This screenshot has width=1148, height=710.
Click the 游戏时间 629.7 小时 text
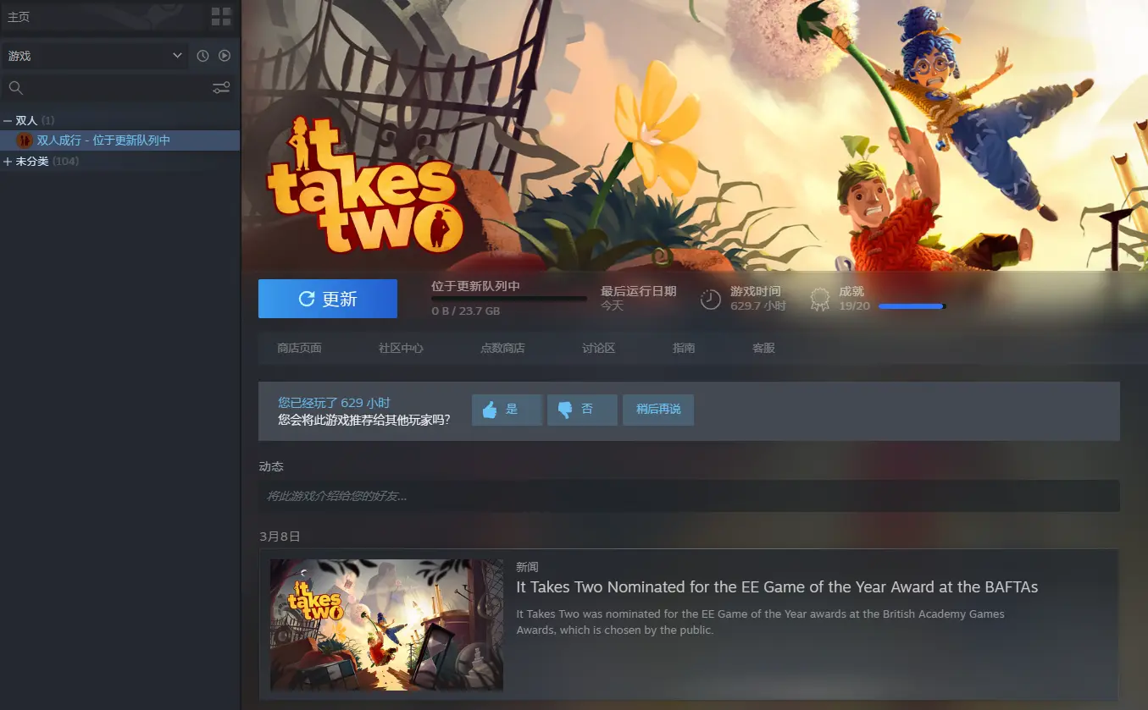coord(758,299)
